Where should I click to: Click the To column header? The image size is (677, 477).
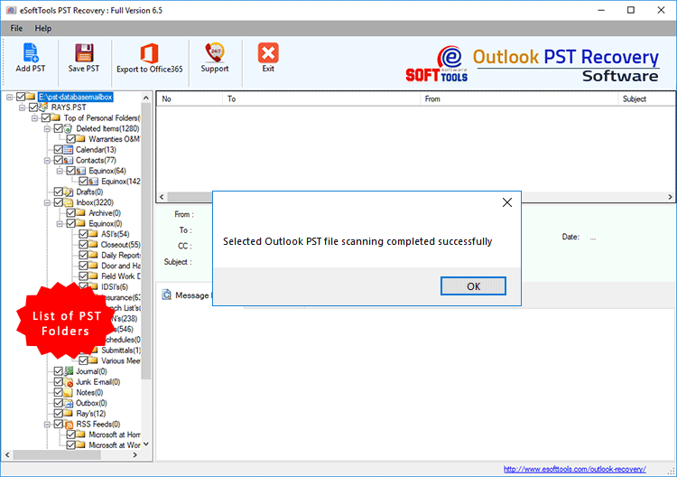click(321, 99)
